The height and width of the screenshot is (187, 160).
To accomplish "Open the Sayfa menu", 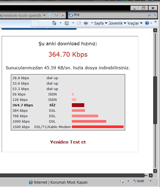I will [99, 23].
